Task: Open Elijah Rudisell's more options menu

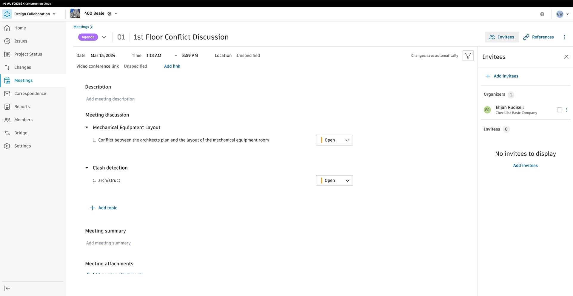Action: (566, 110)
